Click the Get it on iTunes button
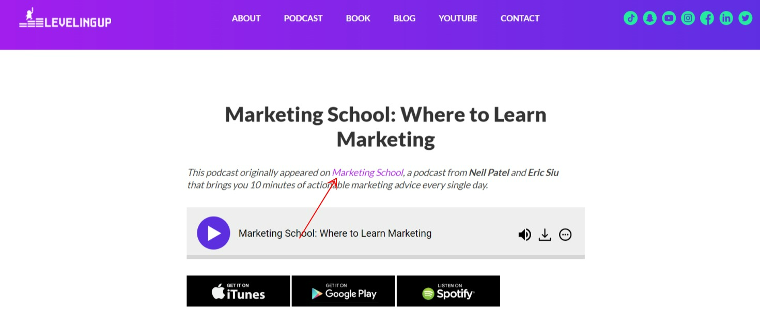 click(238, 291)
